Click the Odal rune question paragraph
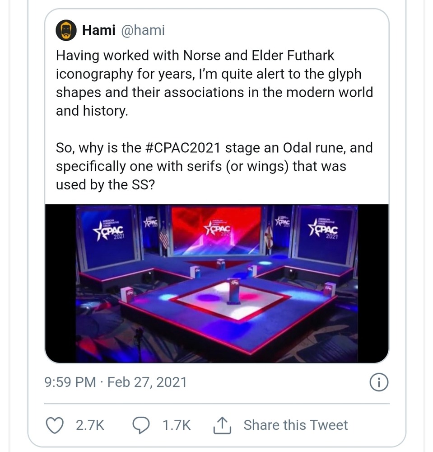Screen dimensions: 433x452 click(214, 166)
